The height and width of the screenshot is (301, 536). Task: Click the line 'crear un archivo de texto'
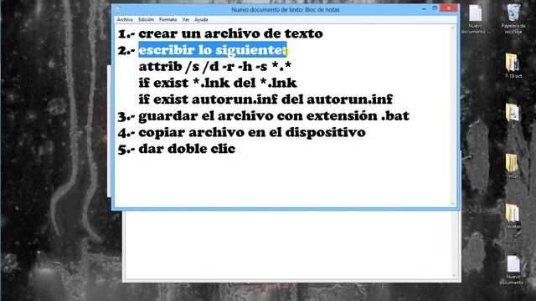point(231,33)
